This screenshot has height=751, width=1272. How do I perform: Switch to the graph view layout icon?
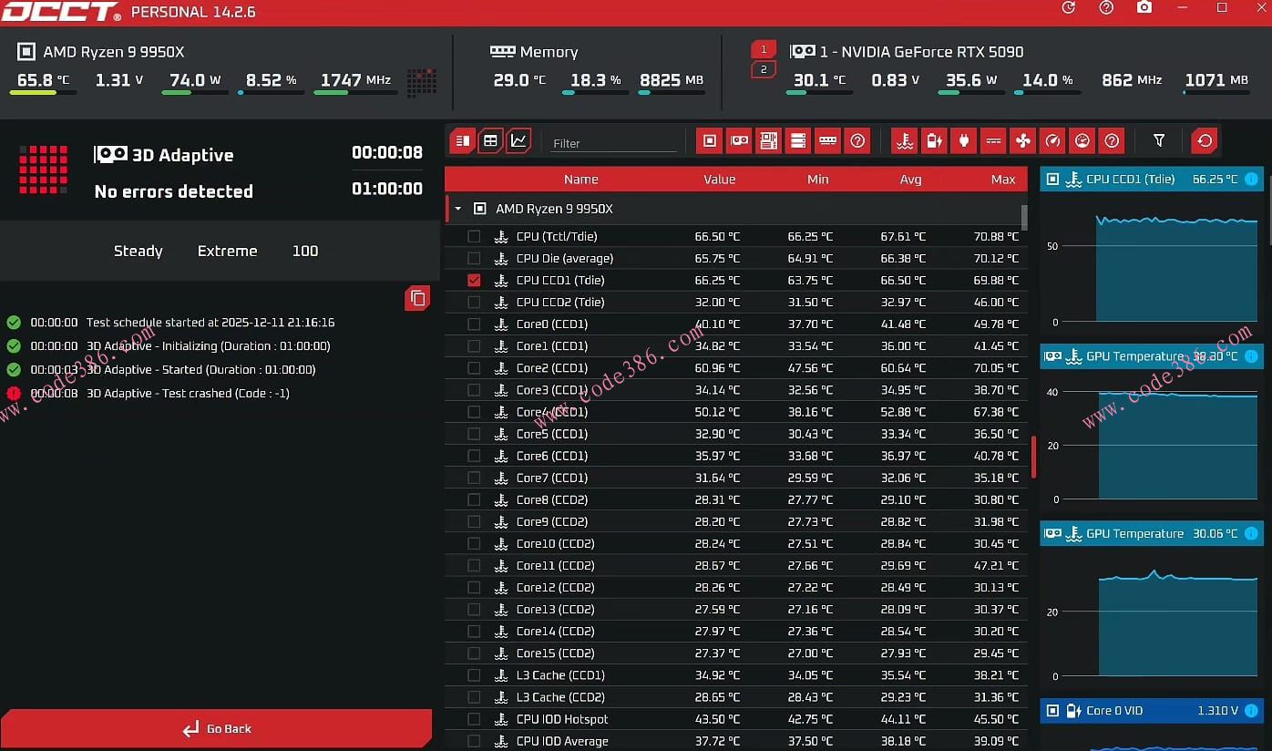(518, 140)
